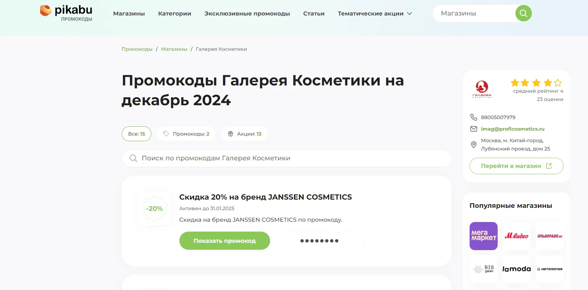
Task: Click the phone icon beside 88005007979
Action: coord(474,117)
